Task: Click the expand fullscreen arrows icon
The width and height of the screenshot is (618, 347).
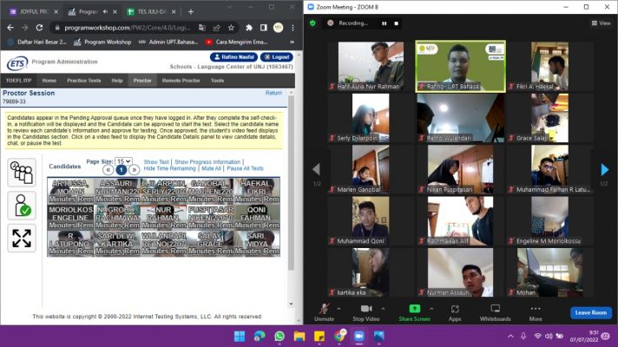Action: (x=21, y=238)
